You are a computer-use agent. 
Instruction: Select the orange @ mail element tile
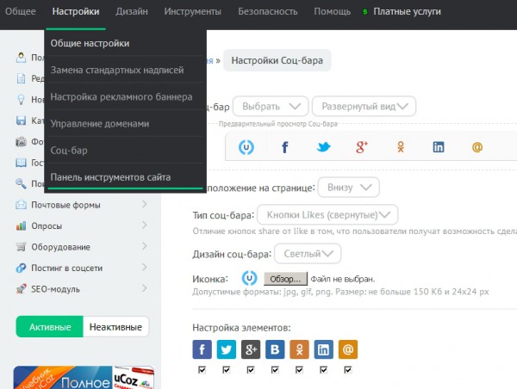[x=348, y=349]
